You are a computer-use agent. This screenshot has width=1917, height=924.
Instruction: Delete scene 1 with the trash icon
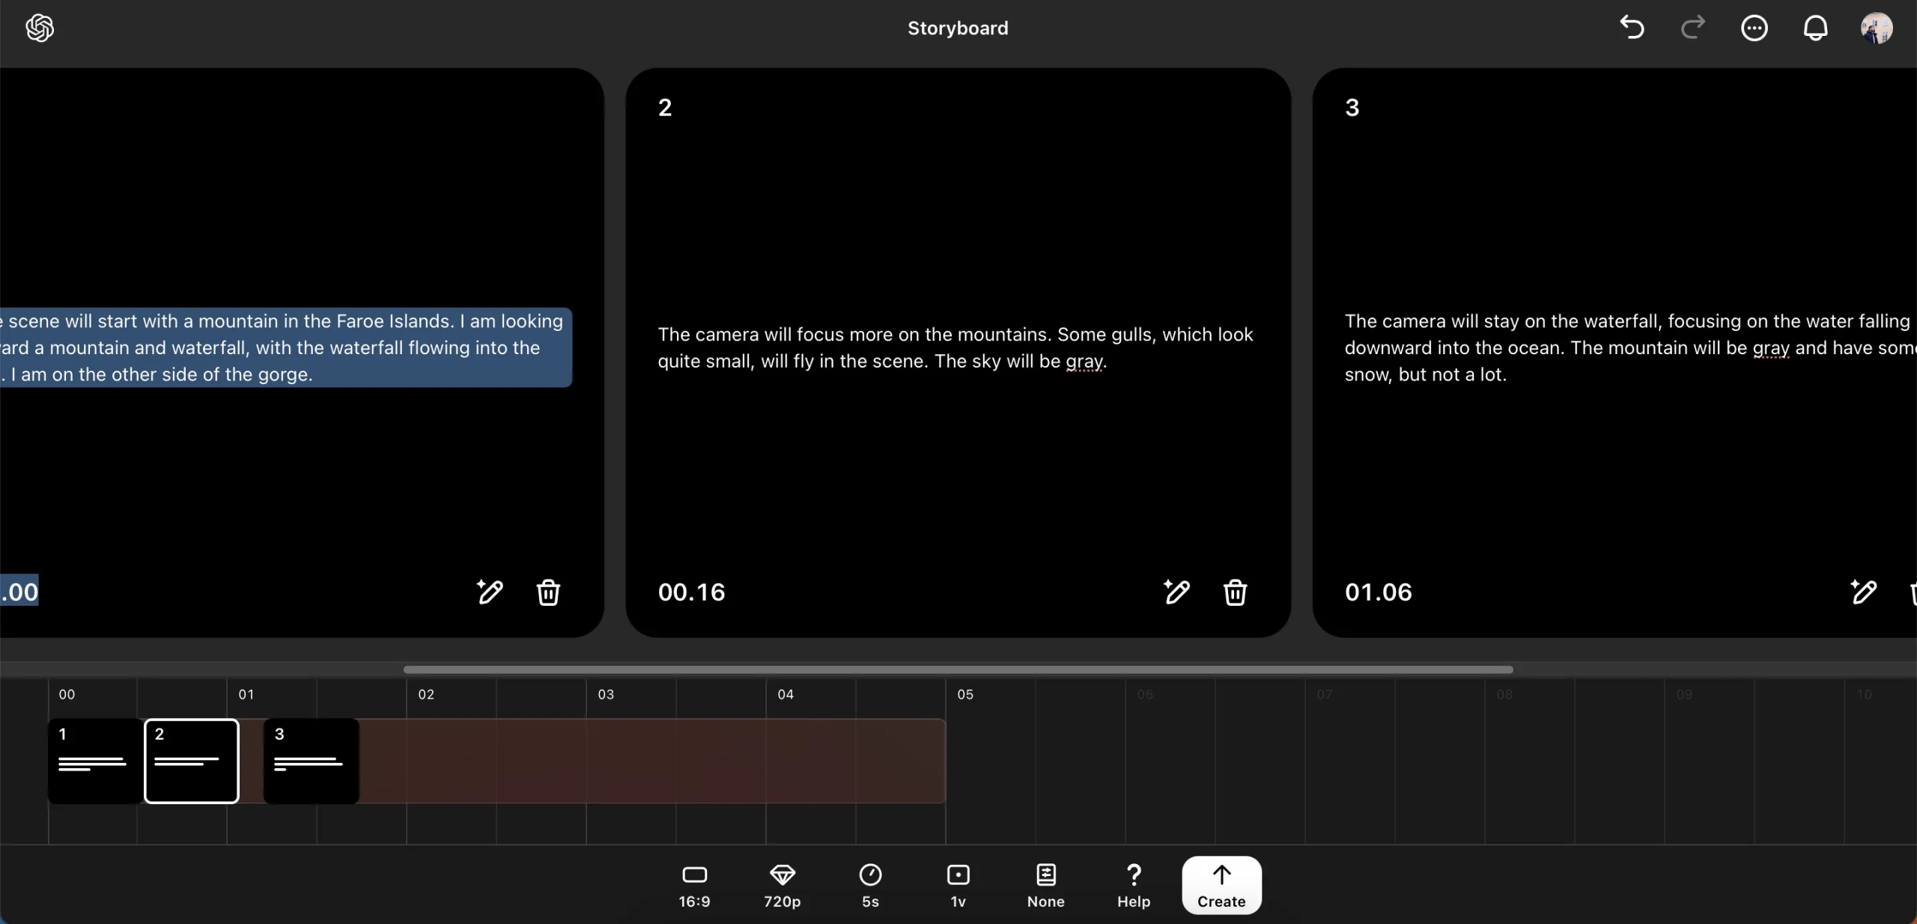pos(549,592)
